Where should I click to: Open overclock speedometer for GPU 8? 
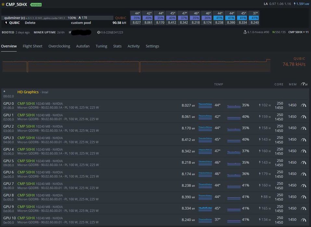pos(304,197)
